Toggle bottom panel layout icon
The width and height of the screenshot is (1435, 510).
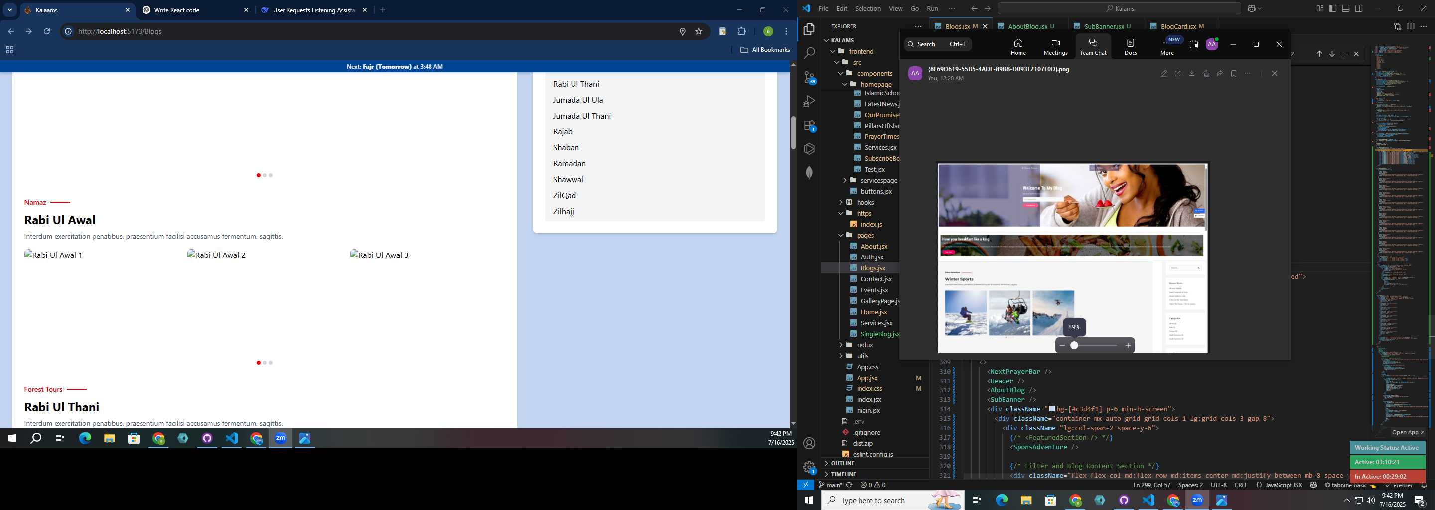1345,8
